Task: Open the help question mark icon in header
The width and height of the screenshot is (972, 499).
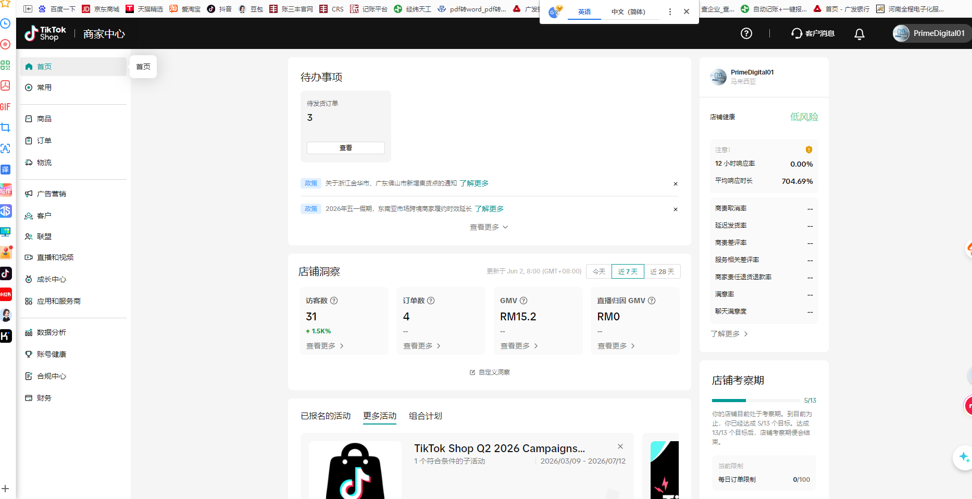Action: 746,33
